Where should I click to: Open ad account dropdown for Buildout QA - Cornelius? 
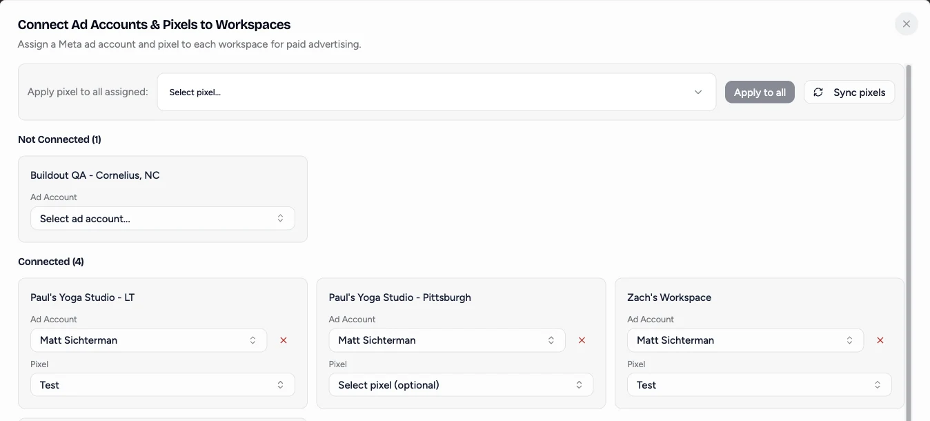[x=163, y=219]
